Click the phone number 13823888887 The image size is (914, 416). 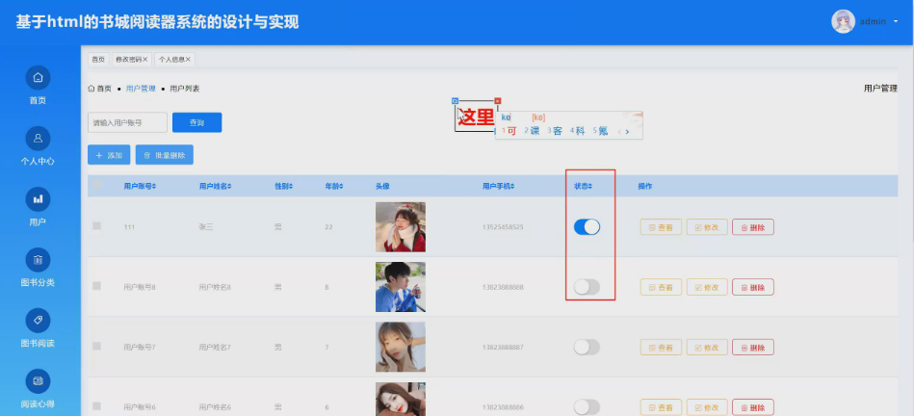pos(503,348)
